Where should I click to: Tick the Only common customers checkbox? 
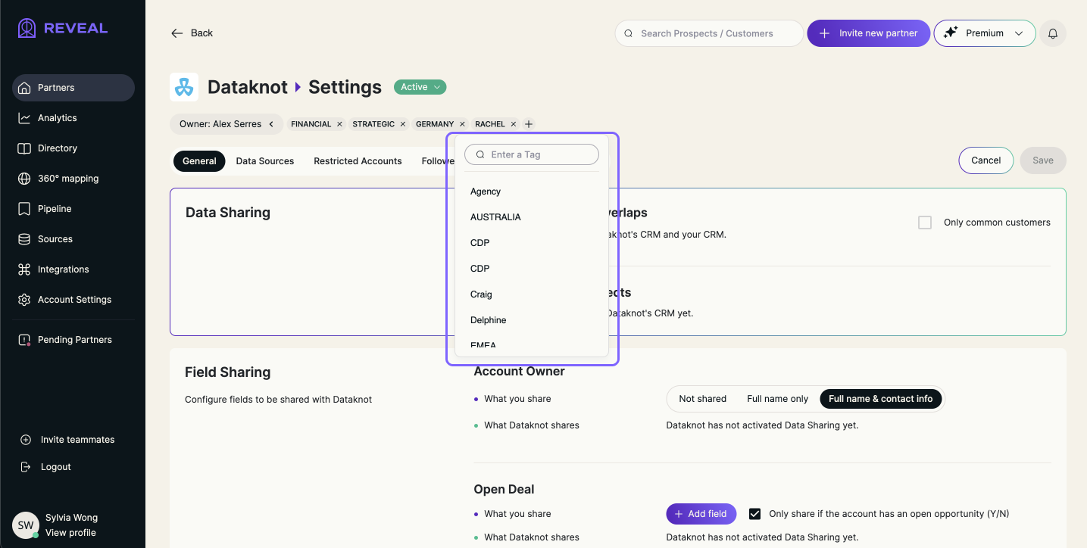tap(925, 223)
